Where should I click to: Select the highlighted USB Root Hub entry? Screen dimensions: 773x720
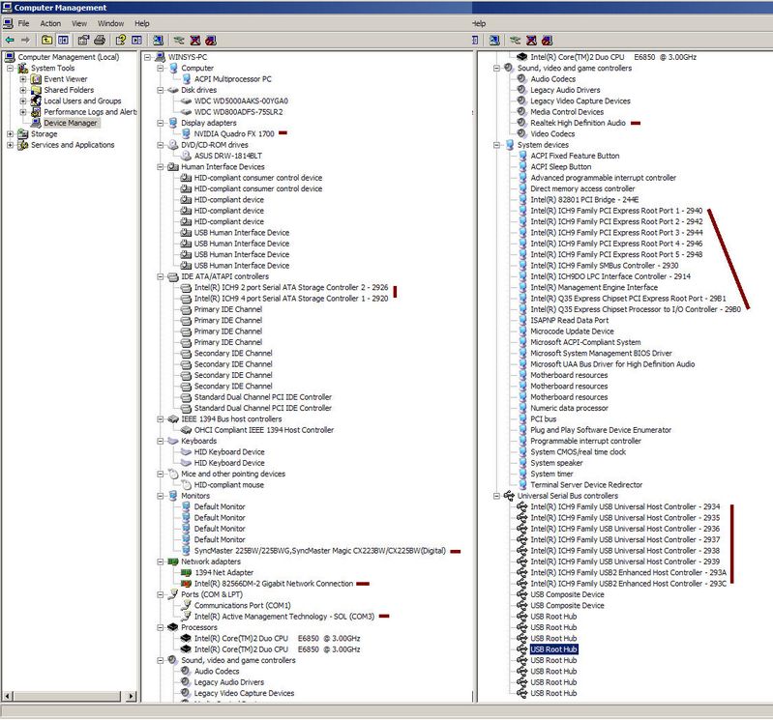point(553,649)
